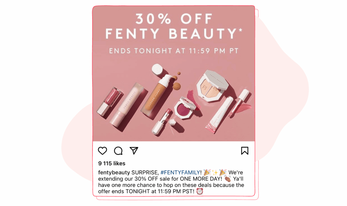Share the post via paper plane icon
The image size is (347, 206).
(x=134, y=150)
